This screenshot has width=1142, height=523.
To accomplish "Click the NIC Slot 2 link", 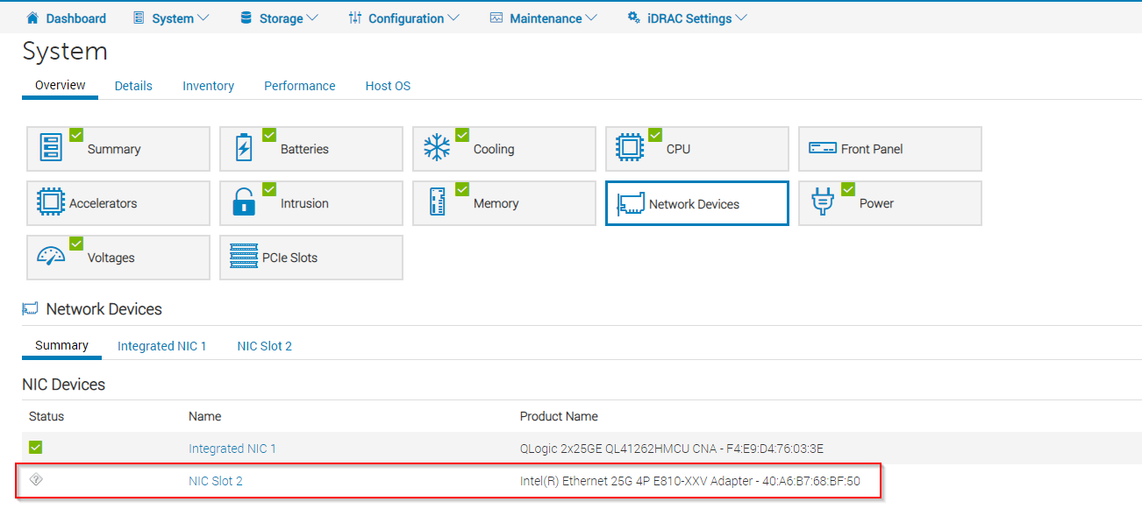I will pyautogui.click(x=216, y=480).
